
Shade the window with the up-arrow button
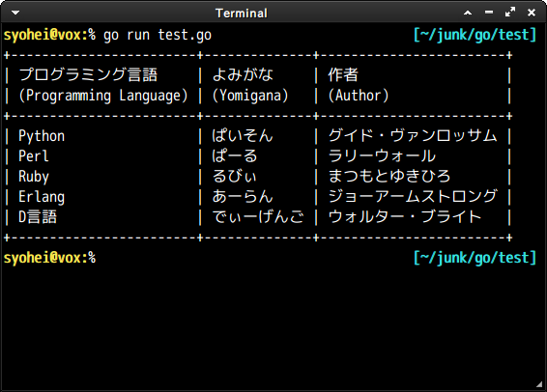coord(468,13)
